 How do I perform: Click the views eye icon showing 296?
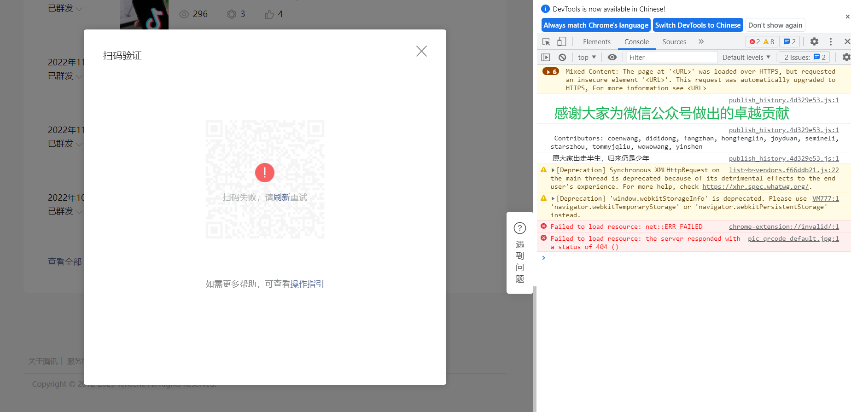point(184,14)
